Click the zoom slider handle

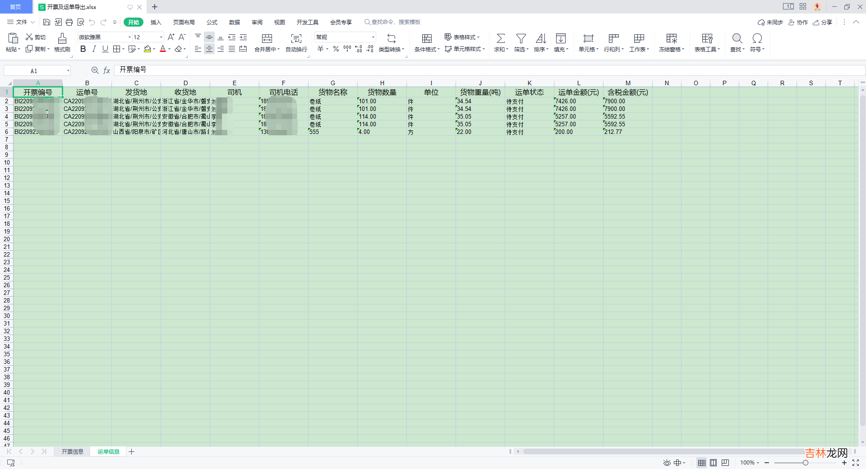805,463
